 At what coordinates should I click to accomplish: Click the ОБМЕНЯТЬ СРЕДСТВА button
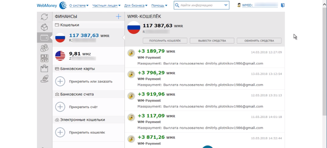(x=259, y=41)
